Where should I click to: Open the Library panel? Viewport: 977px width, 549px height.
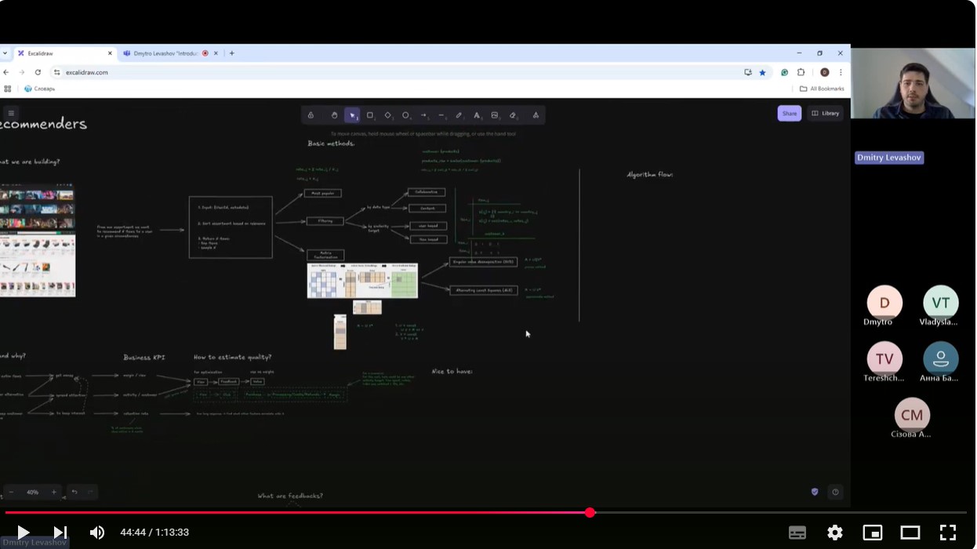tap(826, 114)
